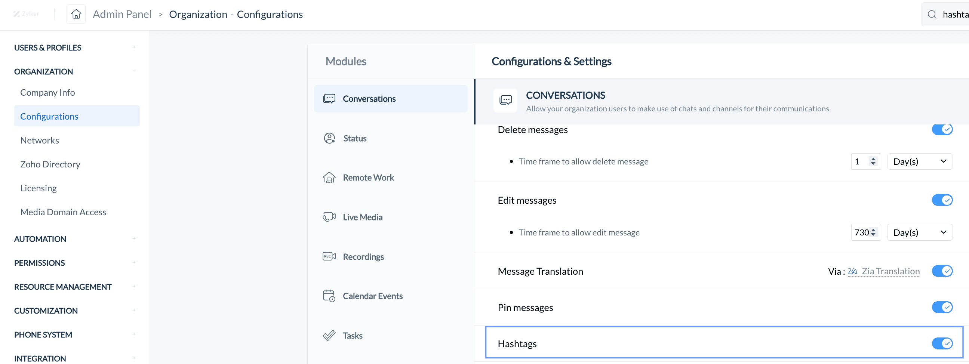Click the edit time frame 730 stepper
Screen dimensions: 969x364
click(x=865, y=232)
